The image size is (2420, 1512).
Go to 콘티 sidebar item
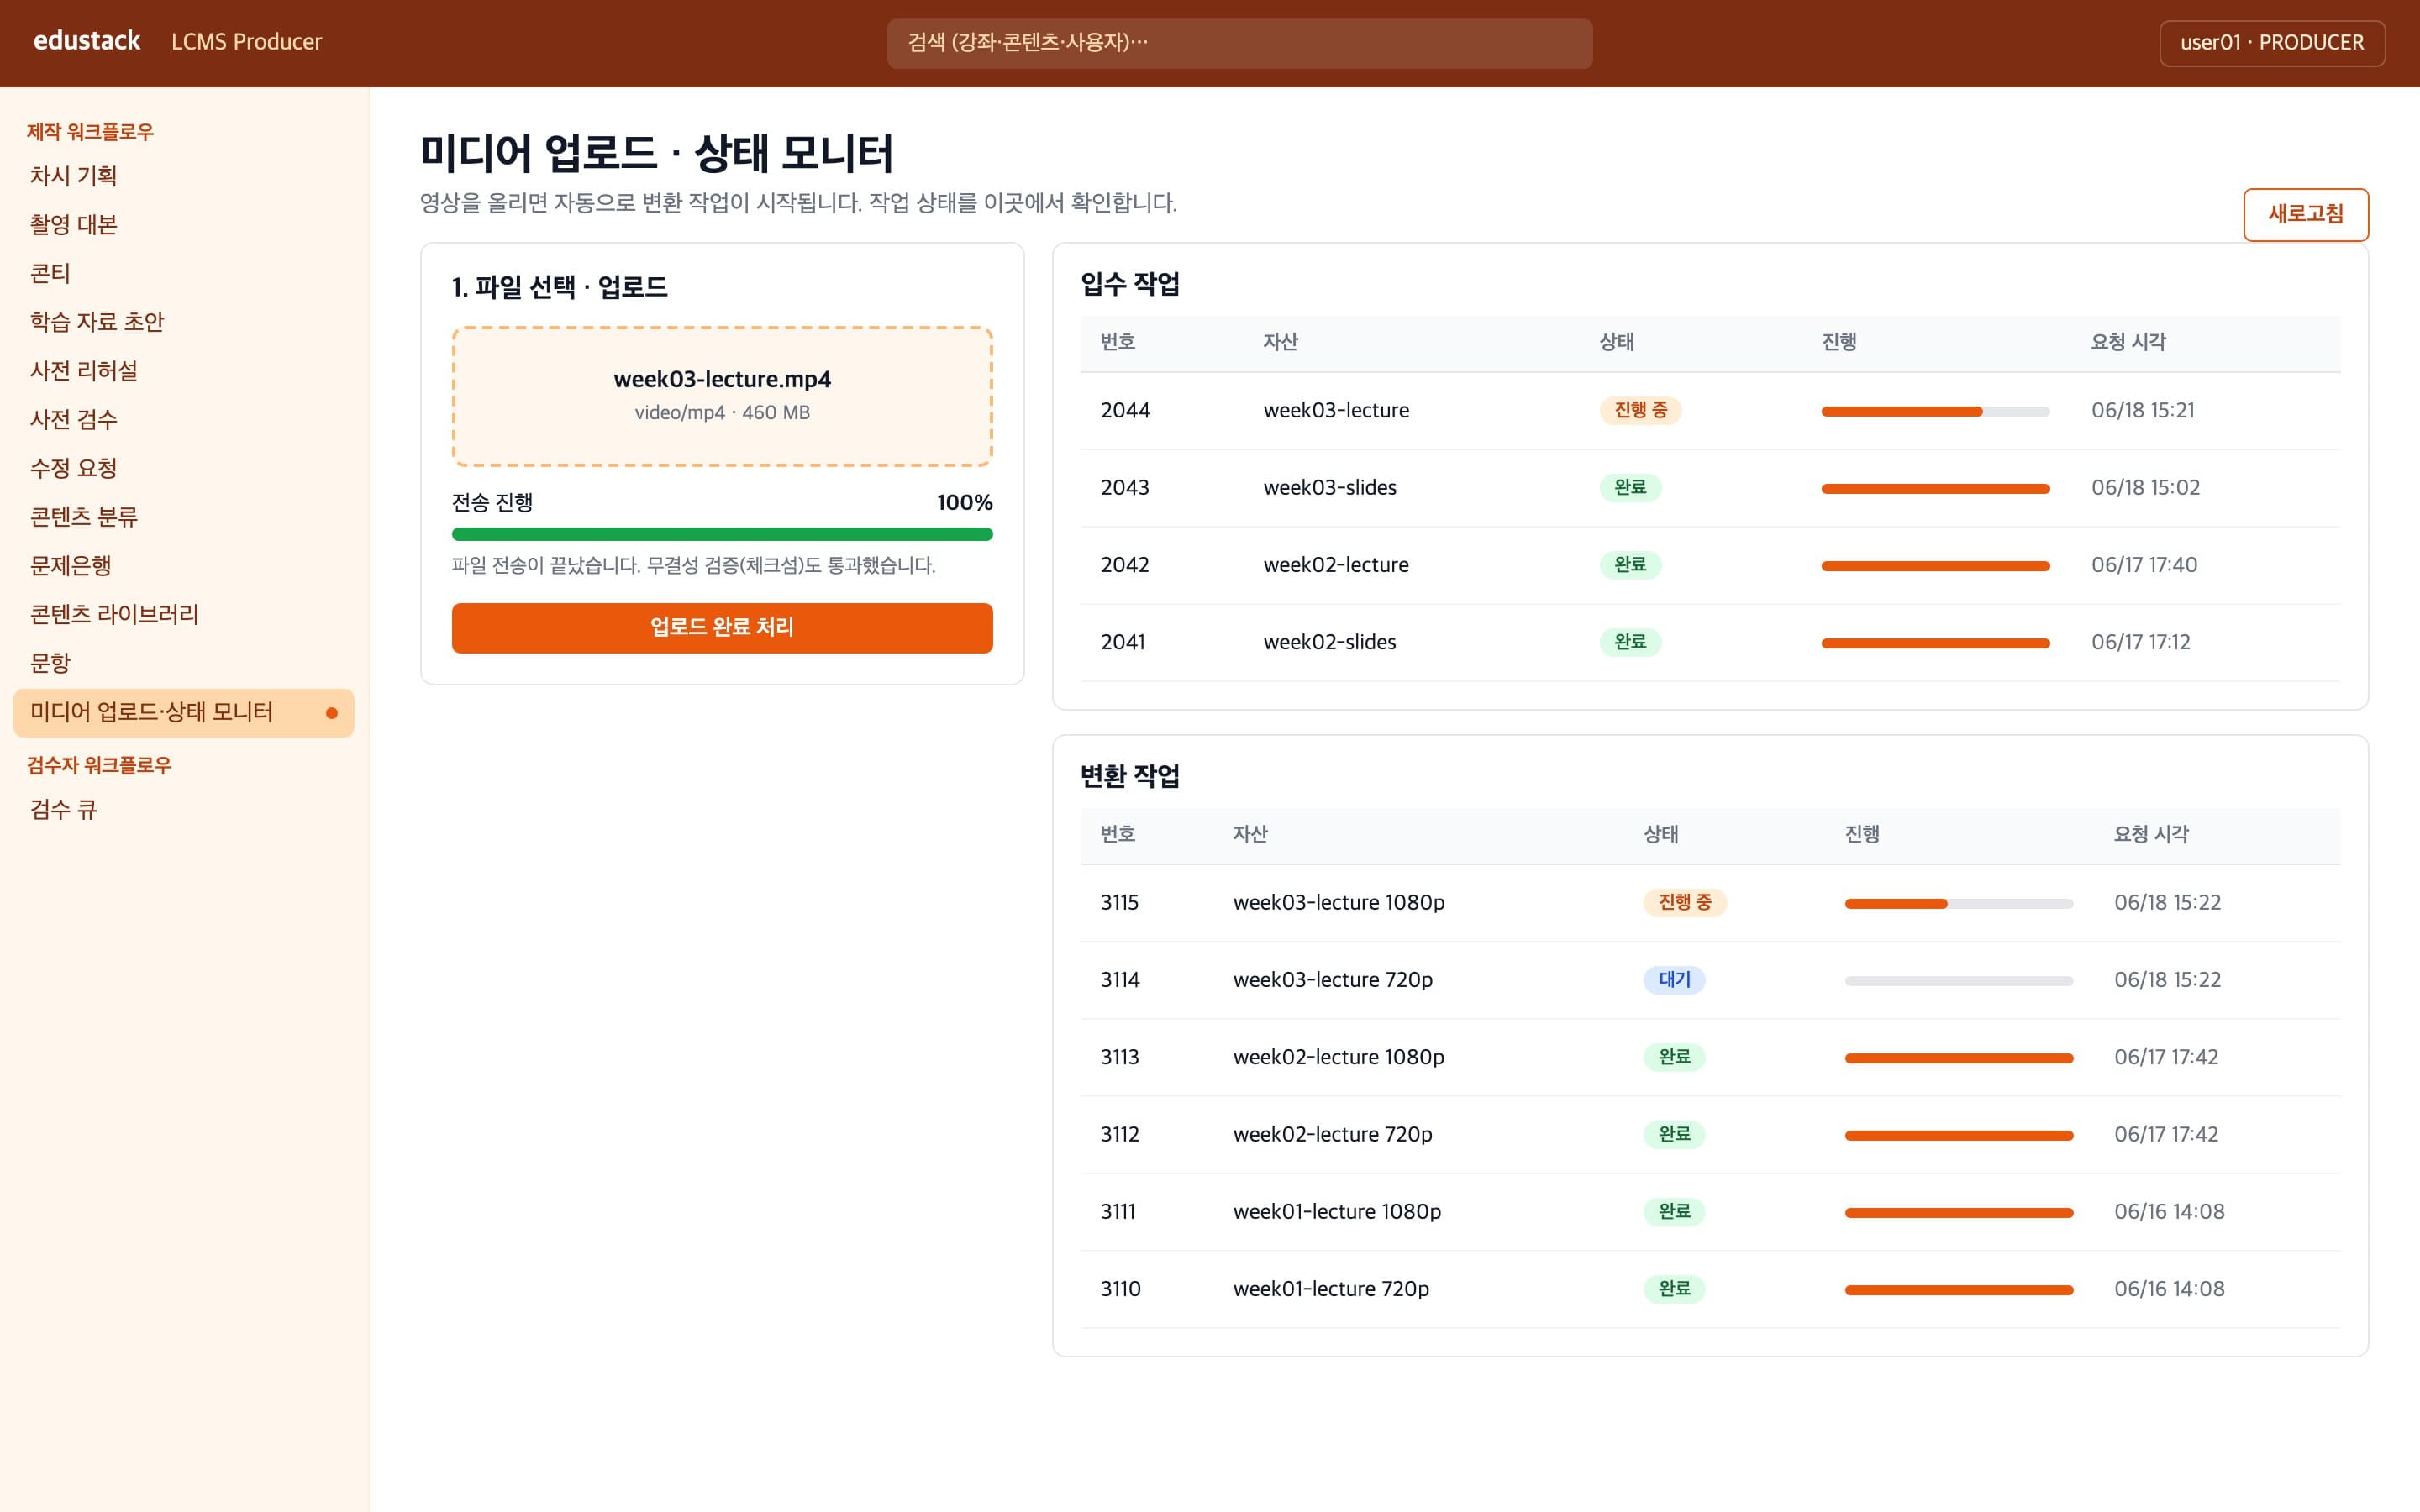point(184,273)
